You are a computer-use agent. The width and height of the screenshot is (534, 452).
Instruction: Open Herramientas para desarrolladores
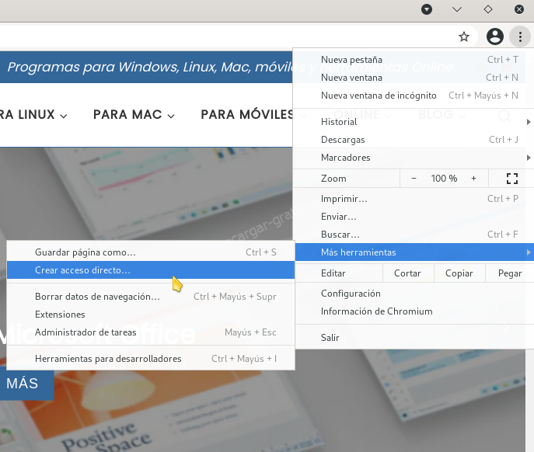click(151, 359)
